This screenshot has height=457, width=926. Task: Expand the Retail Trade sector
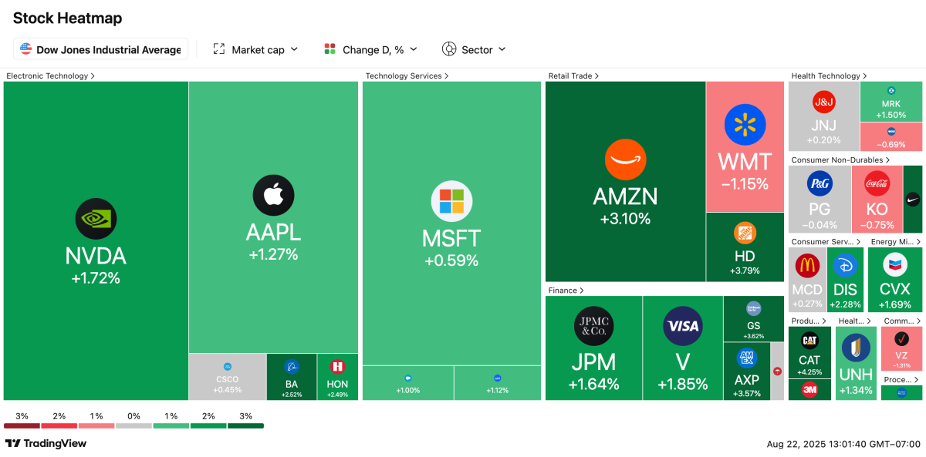[x=574, y=76]
